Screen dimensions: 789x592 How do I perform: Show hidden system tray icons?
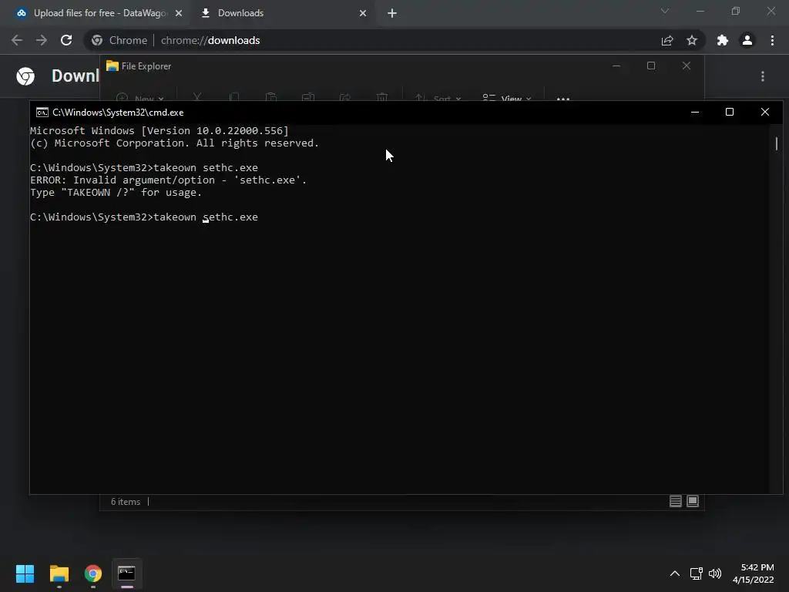[675, 573]
